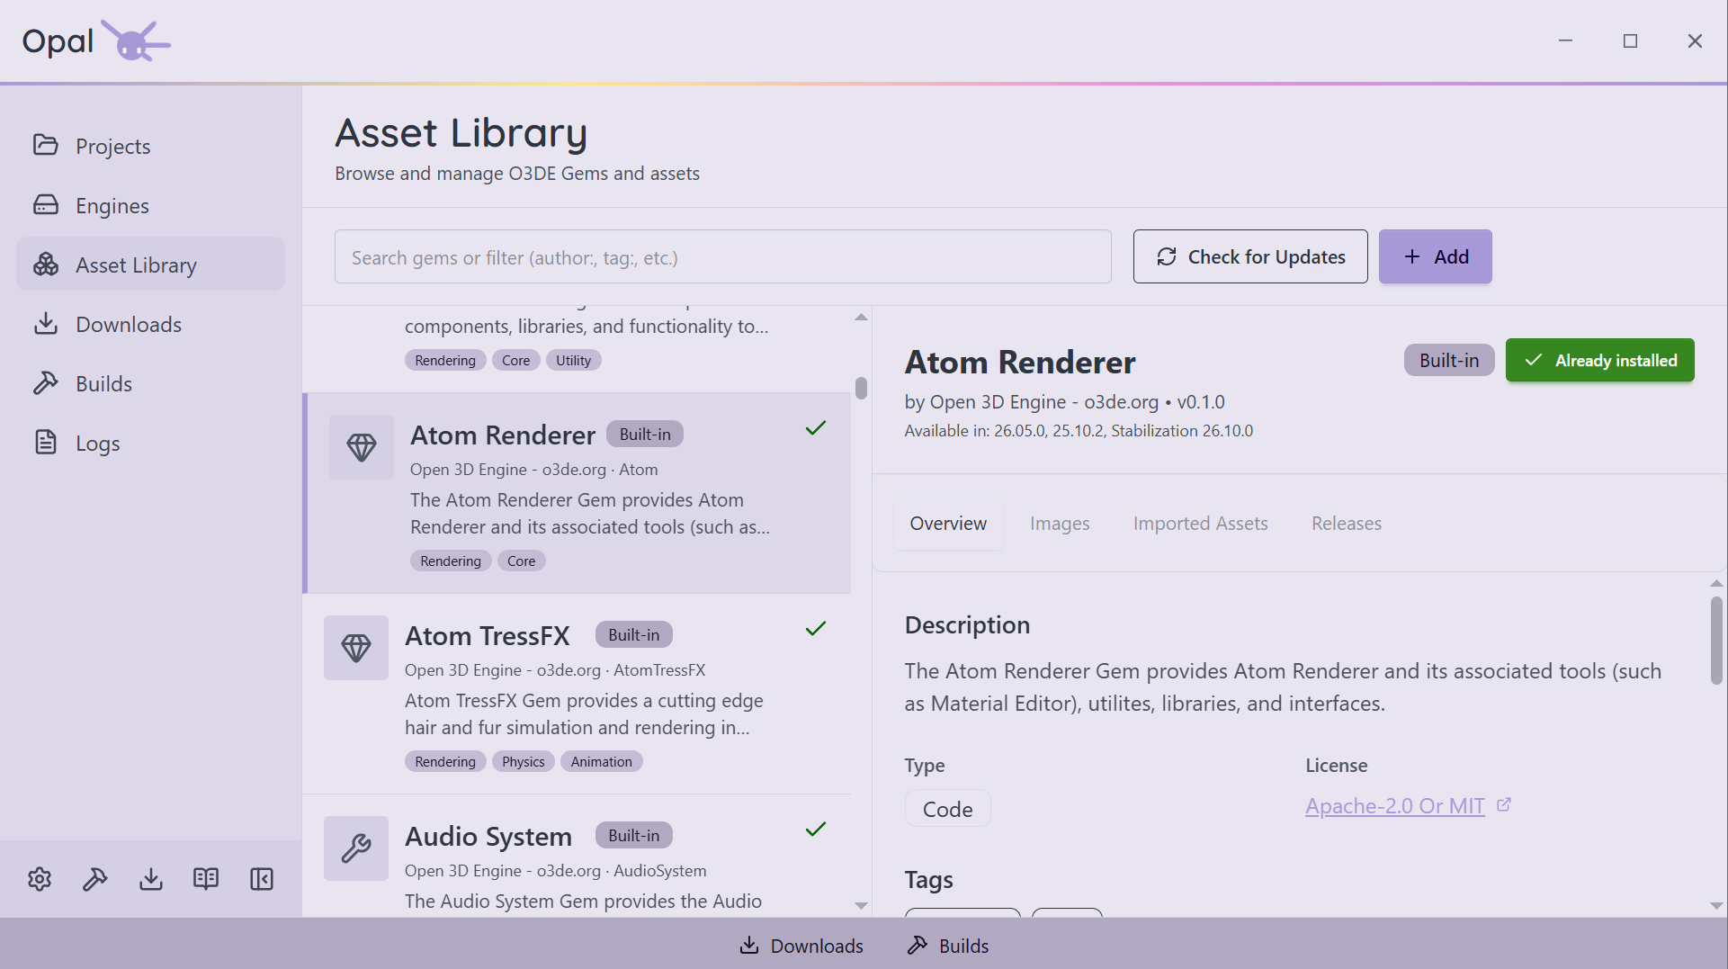Open license link external icon

[1504, 805]
